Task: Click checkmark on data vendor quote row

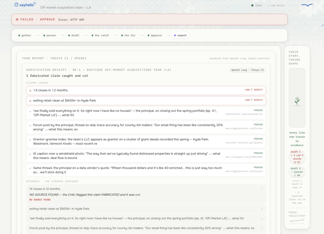Action: coord(30,168)
